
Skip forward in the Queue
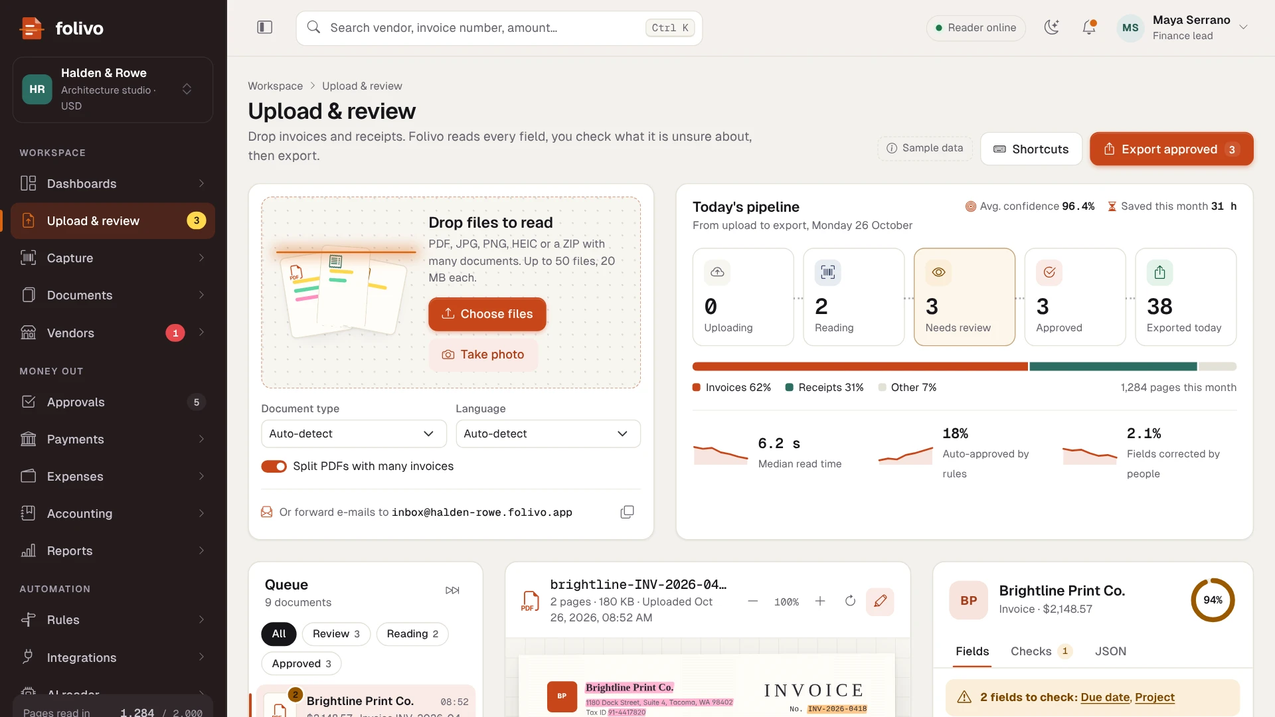point(452,590)
